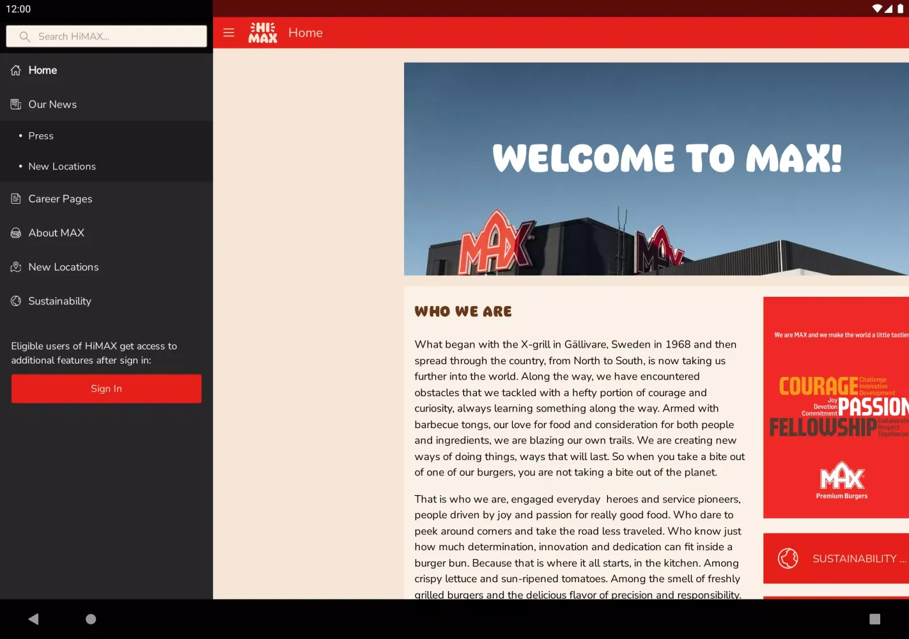Open Career Pages from the sidebar
Image resolution: width=909 pixels, height=639 pixels.
(60, 199)
